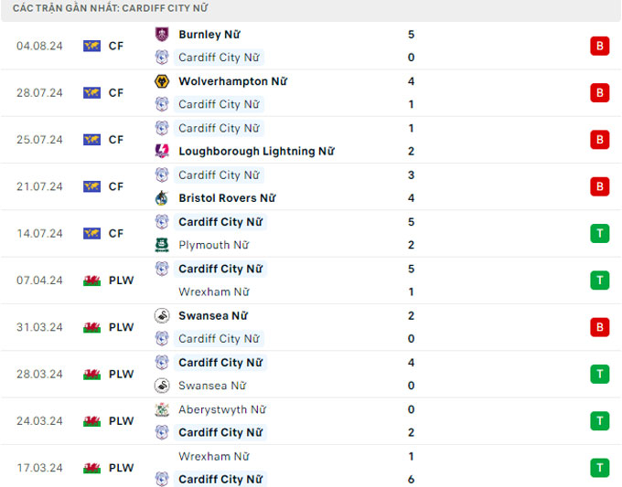The height and width of the screenshot is (487, 622).
Task: Open the Wrexham Nữ link in 07.04.24 match
Action: tap(213, 292)
